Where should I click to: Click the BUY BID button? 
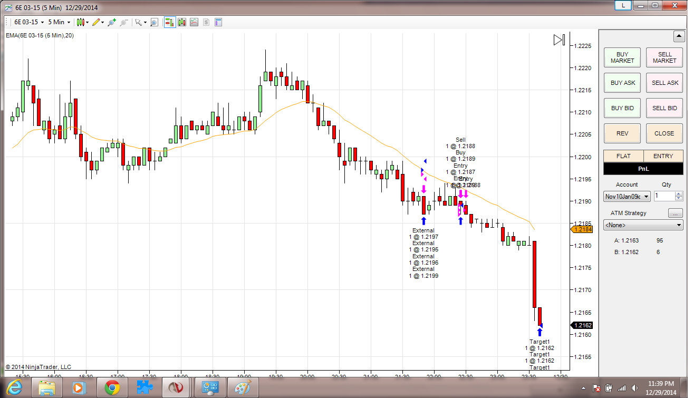click(x=622, y=108)
